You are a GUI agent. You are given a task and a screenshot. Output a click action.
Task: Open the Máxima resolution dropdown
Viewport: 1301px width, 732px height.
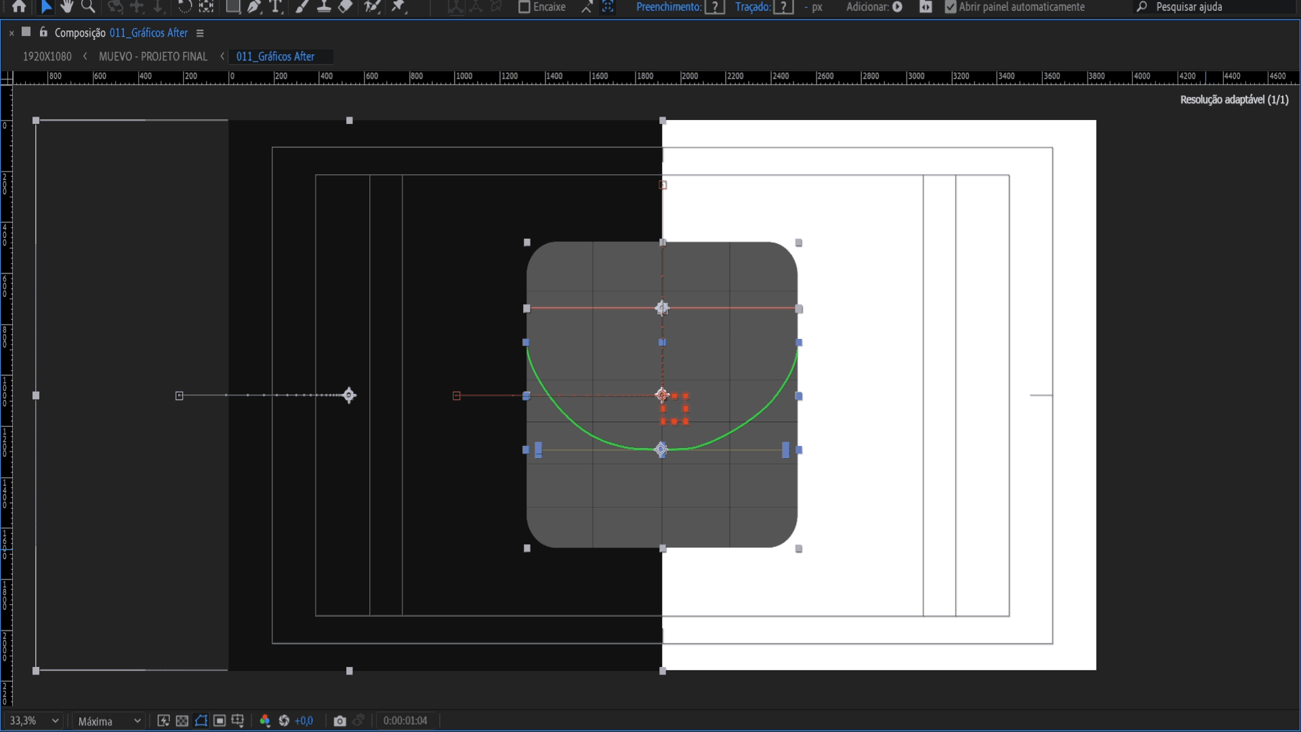[108, 721]
